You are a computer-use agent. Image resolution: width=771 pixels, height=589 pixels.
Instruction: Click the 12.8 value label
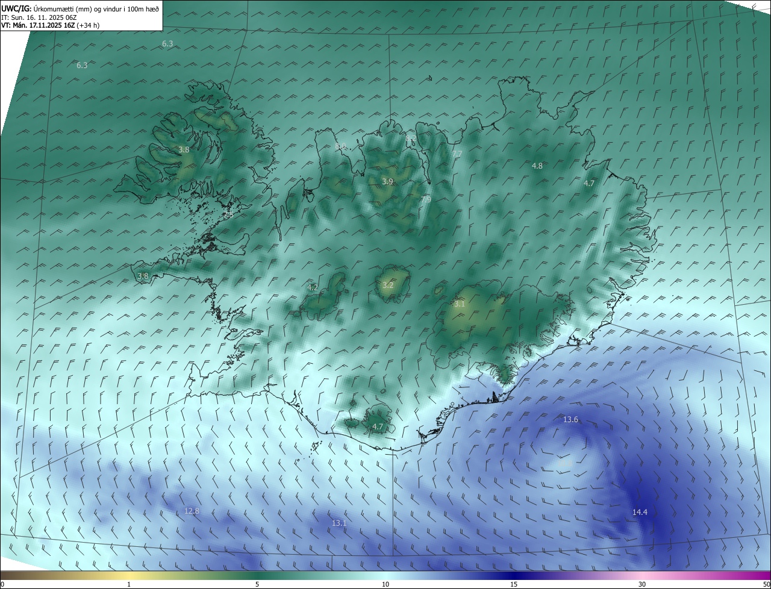coord(192,511)
